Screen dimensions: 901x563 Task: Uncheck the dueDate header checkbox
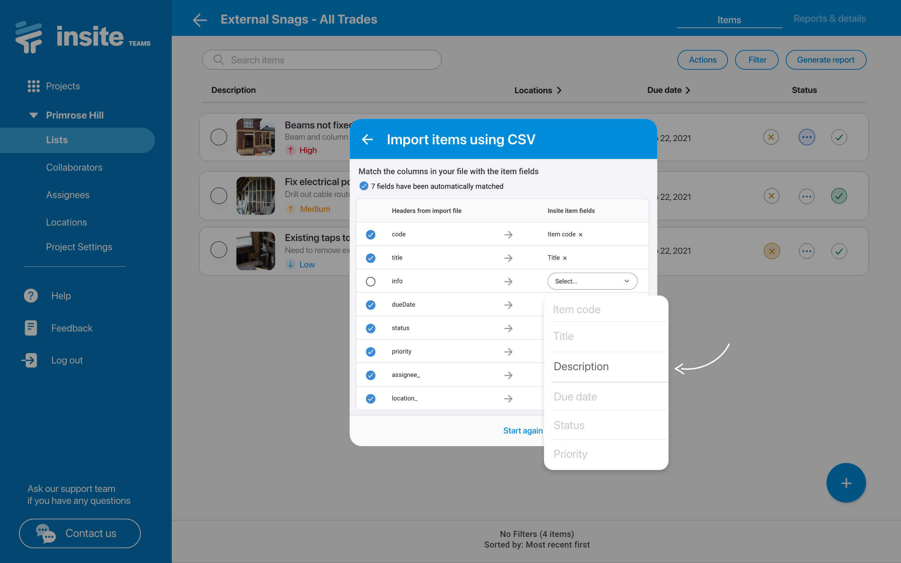pos(371,305)
